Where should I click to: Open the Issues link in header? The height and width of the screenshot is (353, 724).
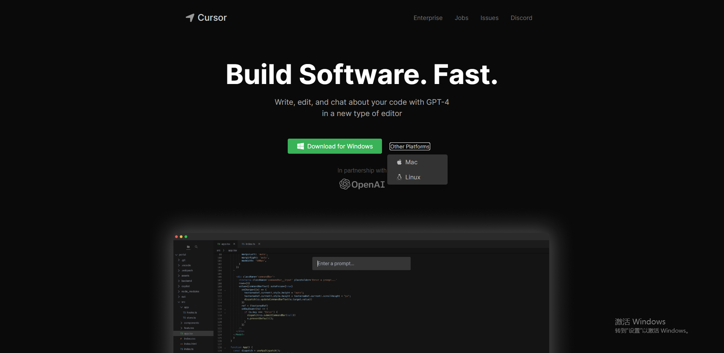coord(489,18)
